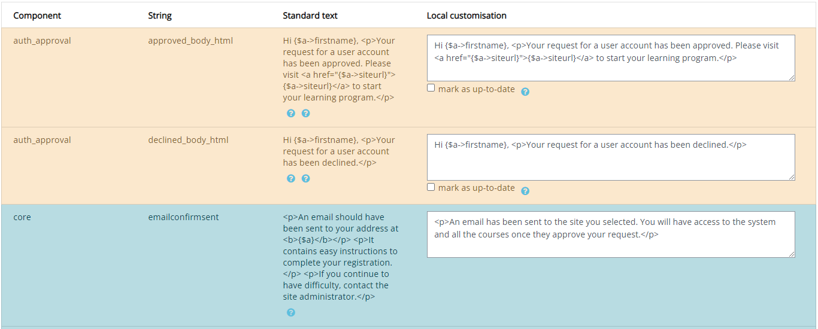
Task: Click the Local customisation column header
Action: (x=466, y=16)
